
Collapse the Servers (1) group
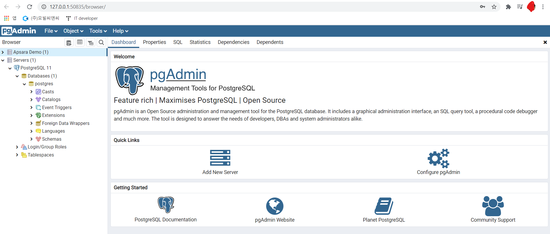pos(3,60)
